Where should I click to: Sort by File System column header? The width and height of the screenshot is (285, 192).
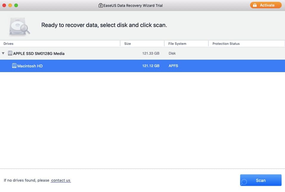tap(186, 44)
